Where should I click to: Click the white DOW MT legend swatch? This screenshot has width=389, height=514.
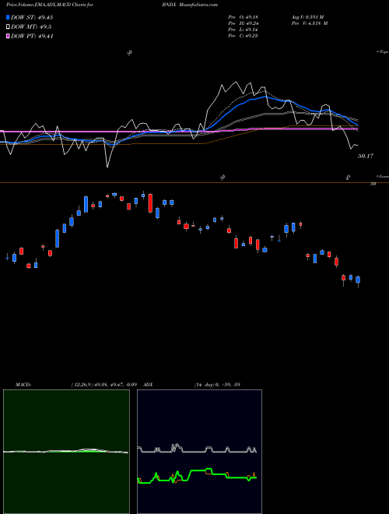(8, 27)
